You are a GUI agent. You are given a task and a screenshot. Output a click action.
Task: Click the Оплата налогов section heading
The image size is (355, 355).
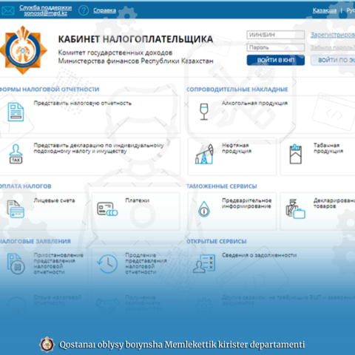point(26,186)
